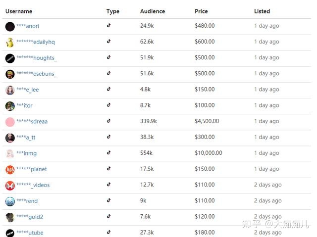The width and height of the screenshot is (317, 237).
Task: Open the *****utube username link
Action: (30, 233)
